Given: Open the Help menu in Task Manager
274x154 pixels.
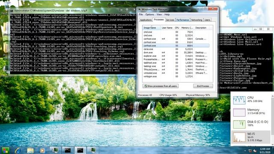Looking at the screenshot, I should click(x=167, y=15).
